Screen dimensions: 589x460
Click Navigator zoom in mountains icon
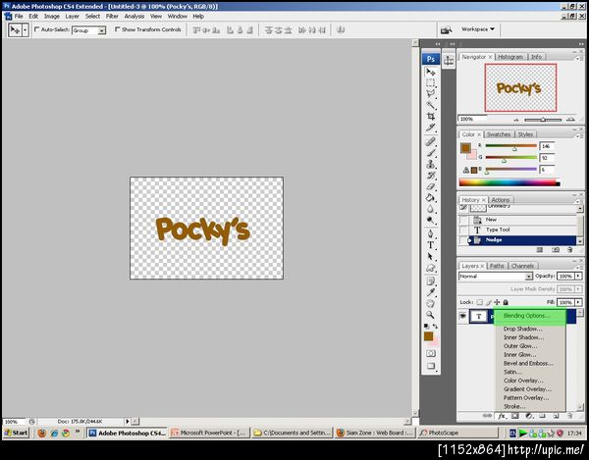[570, 119]
